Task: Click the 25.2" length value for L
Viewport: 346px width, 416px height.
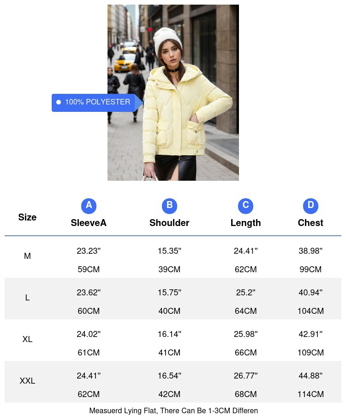Action: tap(246, 293)
